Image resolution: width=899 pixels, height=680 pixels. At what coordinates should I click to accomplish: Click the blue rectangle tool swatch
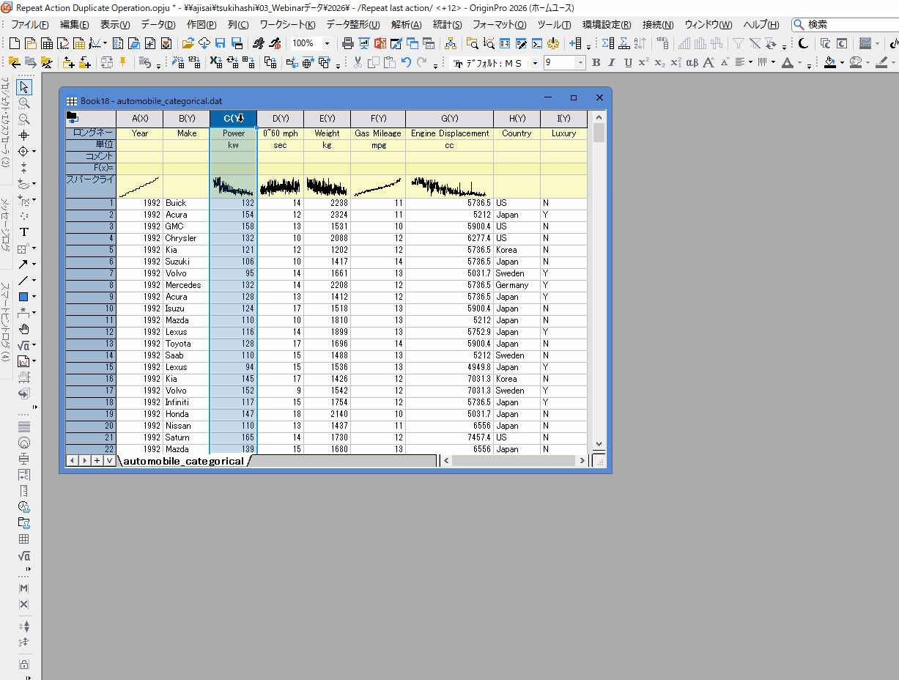pyautogui.click(x=23, y=297)
